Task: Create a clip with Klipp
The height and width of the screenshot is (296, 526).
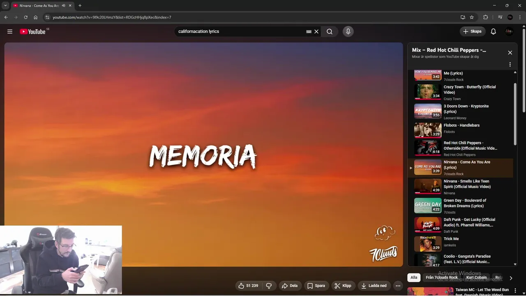Action: pos(343,286)
